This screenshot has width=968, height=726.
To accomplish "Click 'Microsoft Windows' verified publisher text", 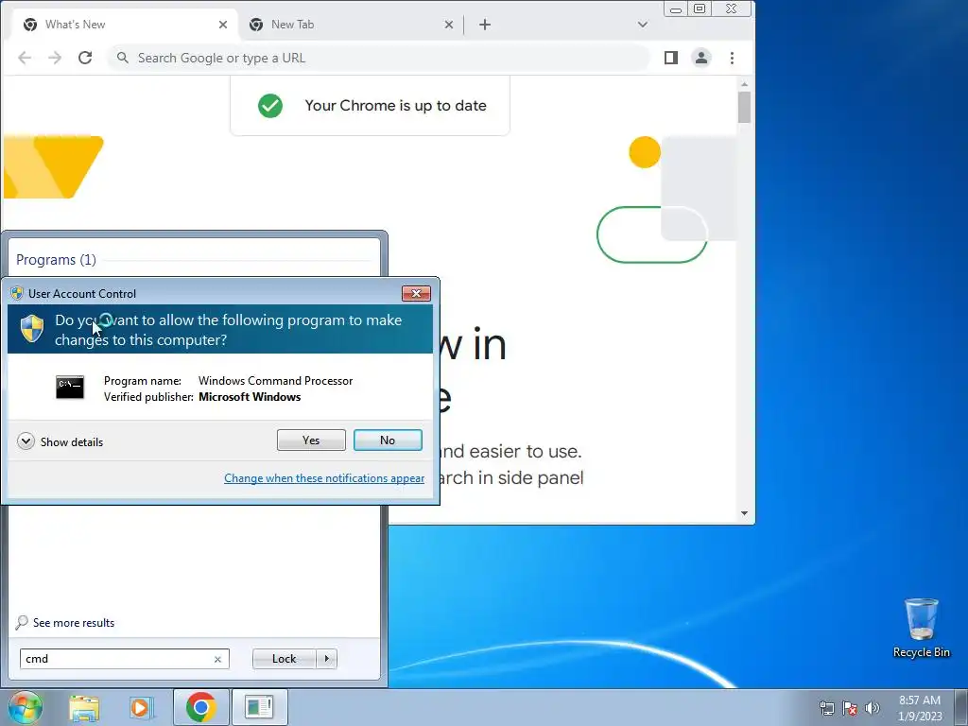I will 250,397.
